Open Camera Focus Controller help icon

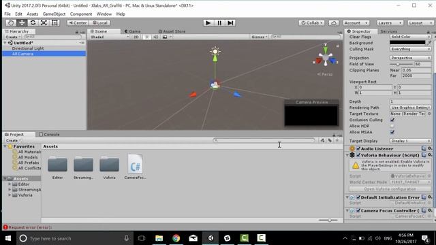(x=424, y=210)
